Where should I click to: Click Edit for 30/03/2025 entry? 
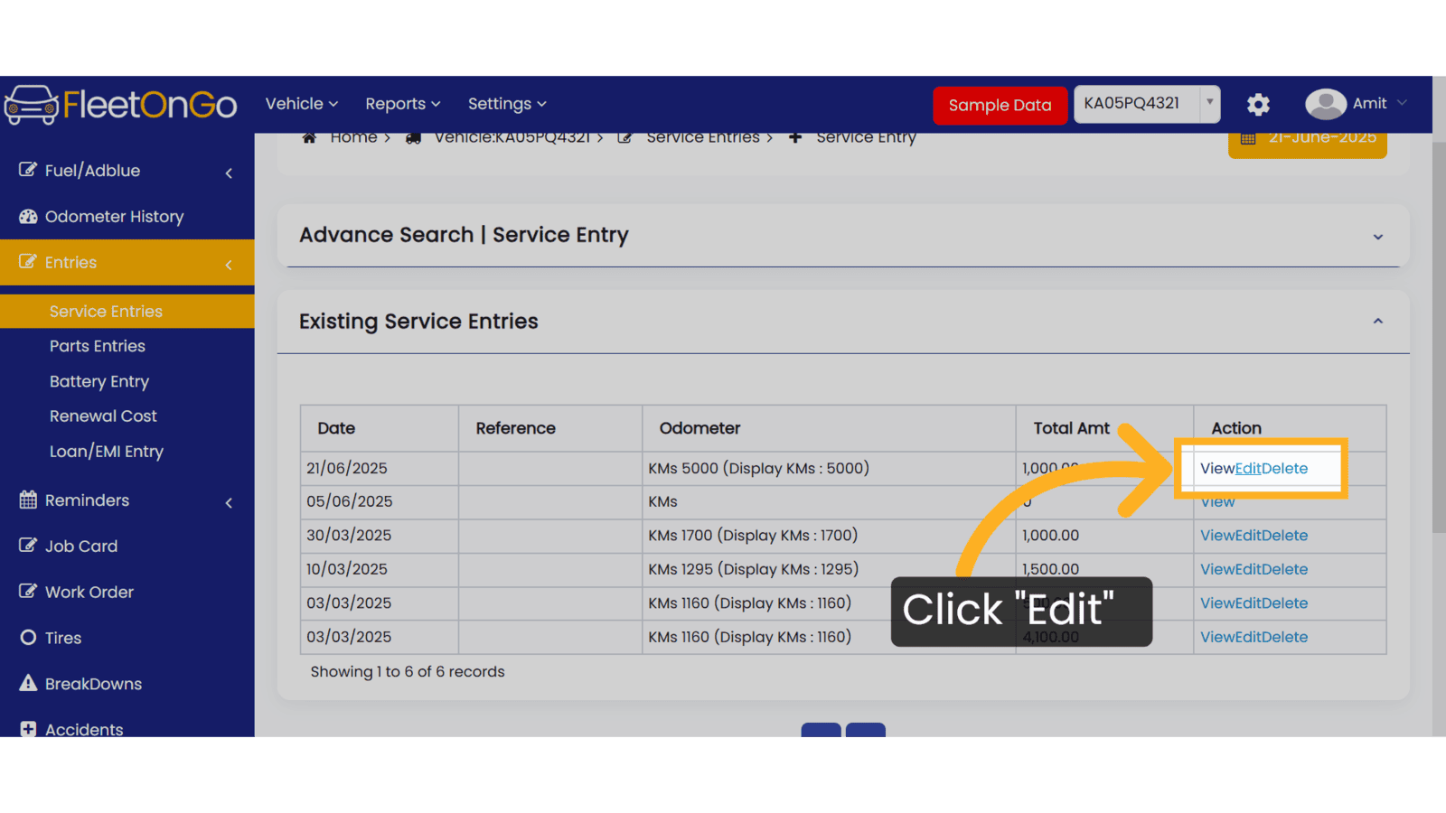click(x=1248, y=535)
